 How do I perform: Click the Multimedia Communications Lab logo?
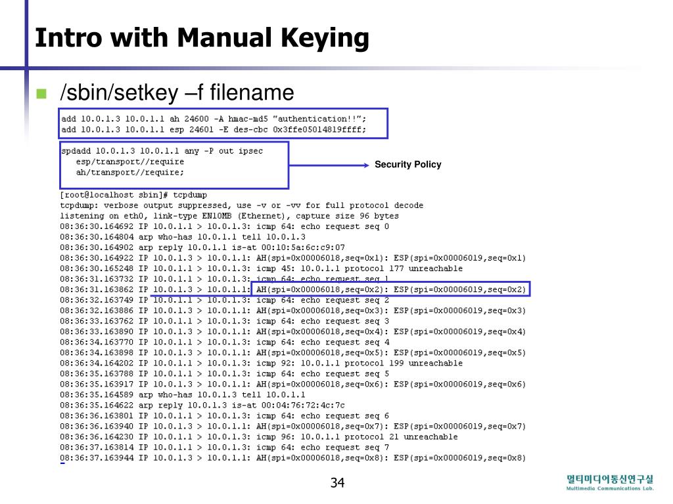click(x=610, y=482)
